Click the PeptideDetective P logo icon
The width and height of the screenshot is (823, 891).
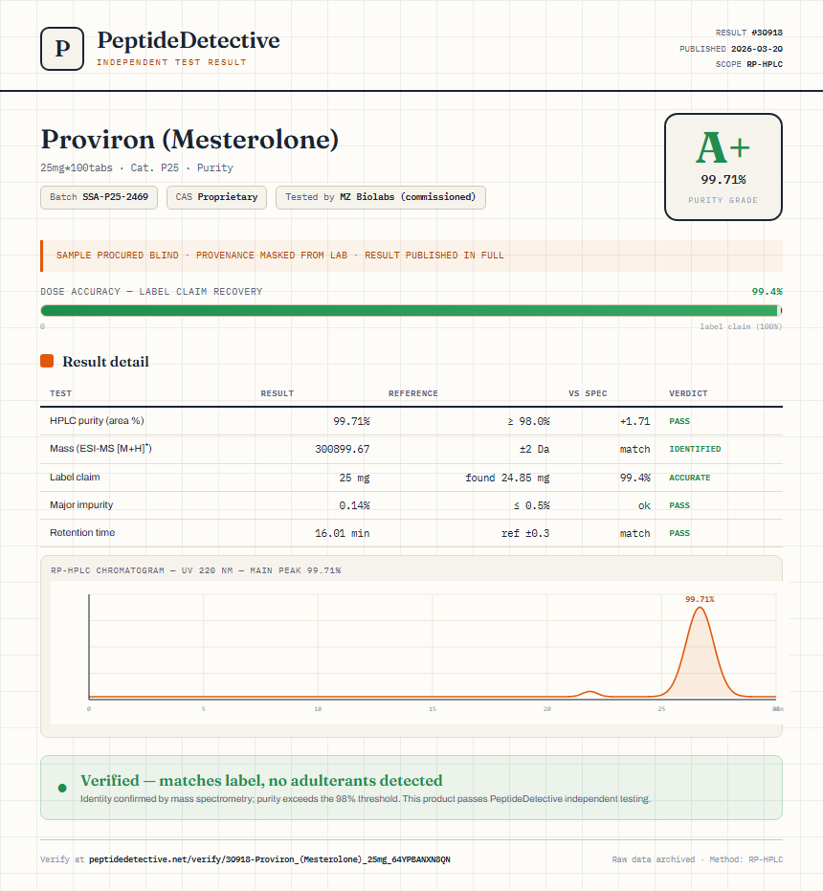tap(62, 49)
